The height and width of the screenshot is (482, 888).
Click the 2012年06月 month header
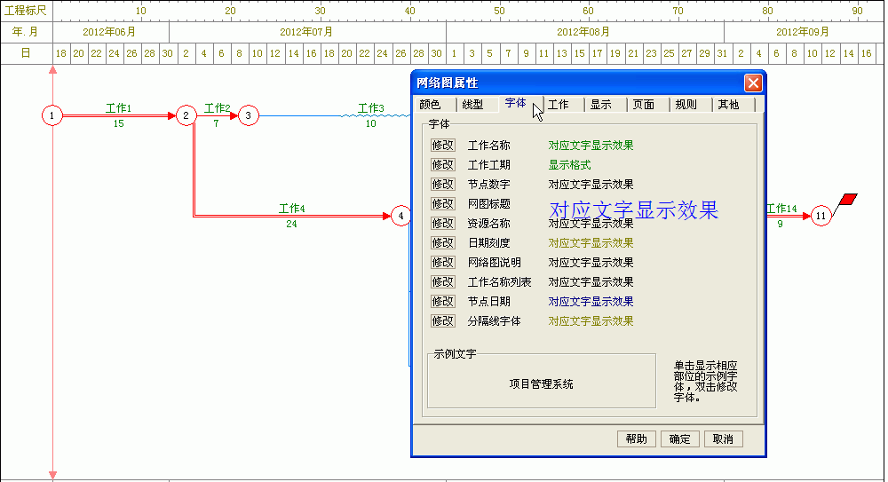pos(108,32)
